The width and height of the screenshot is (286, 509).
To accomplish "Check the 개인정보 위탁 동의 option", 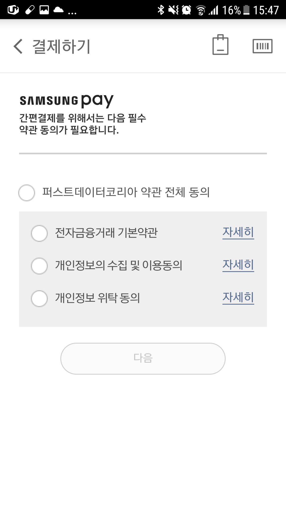I will 39,299.
